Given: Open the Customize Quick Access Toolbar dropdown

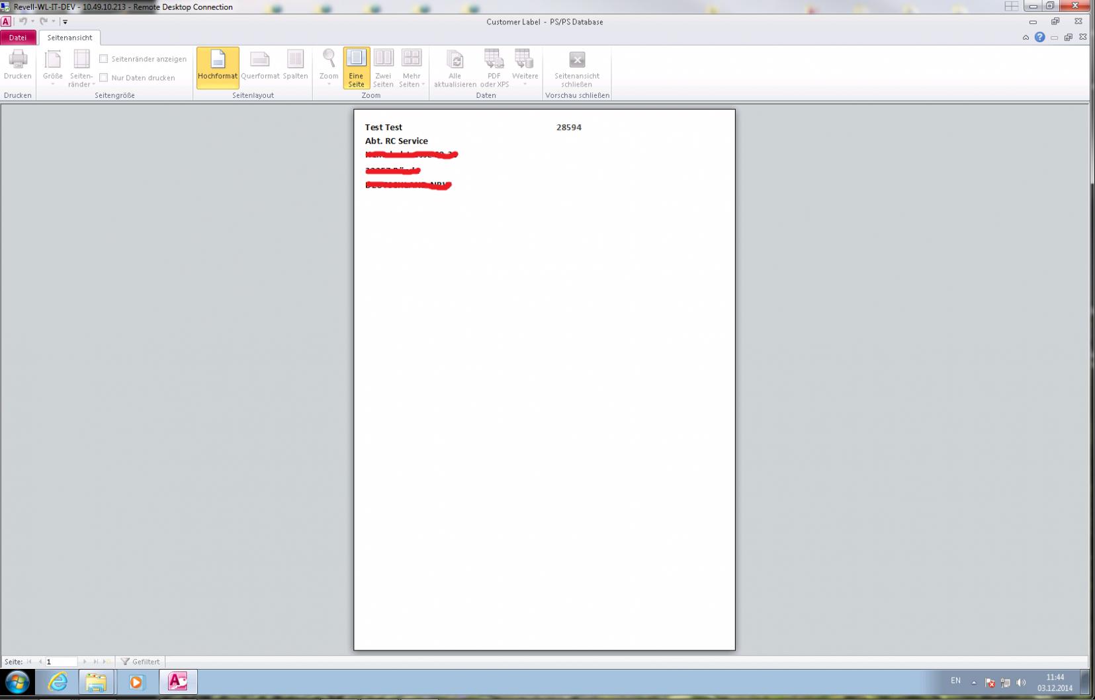Looking at the screenshot, I should 65,22.
